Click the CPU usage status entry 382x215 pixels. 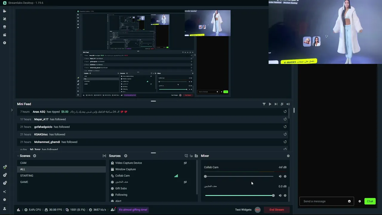coord(33,210)
